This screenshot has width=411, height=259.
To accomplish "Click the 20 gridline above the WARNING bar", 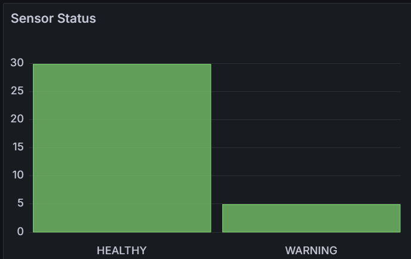I will [306, 120].
